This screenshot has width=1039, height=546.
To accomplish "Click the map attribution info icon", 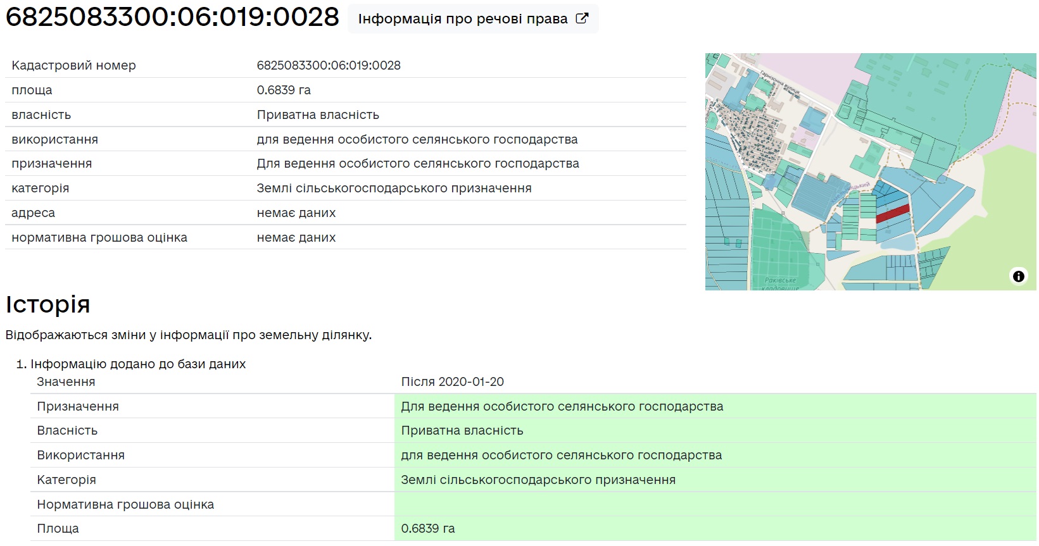I will coord(1018,276).
